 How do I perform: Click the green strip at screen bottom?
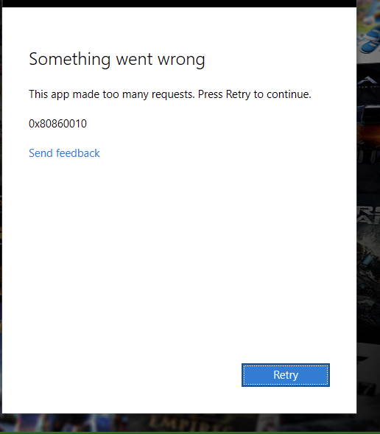pyautogui.click(x=190, y=433)
